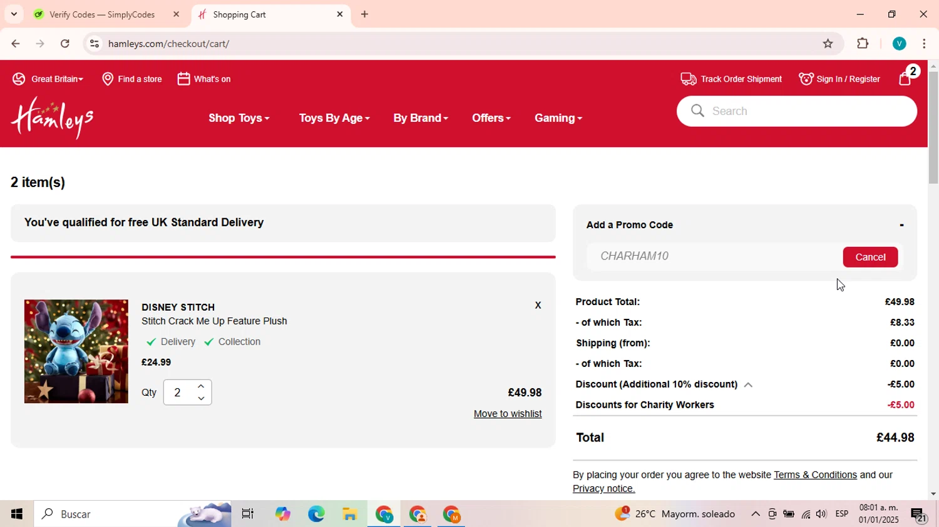Viewport: 939px width, 527px height.
Task: Click the Total £44.98 amount
Action: coord(895,438)
